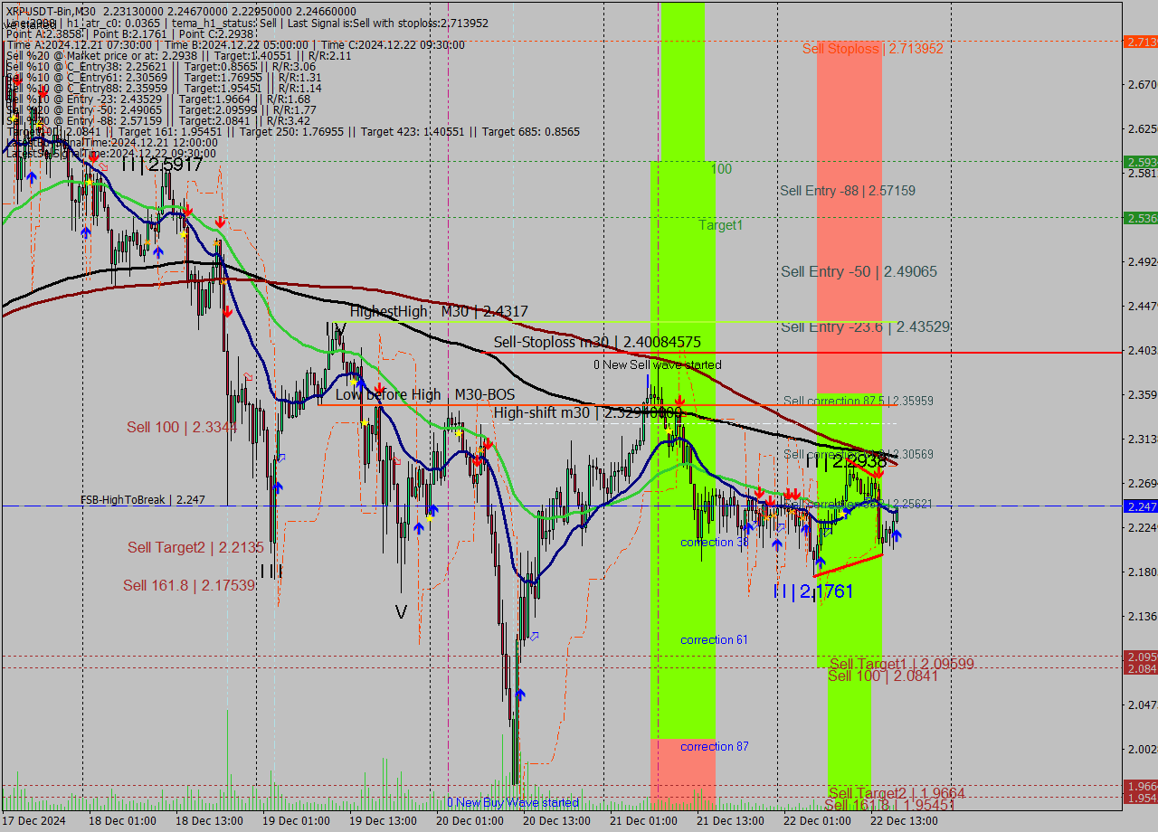Click the wave label 'I I | 2.5917'
1158x832 pixels.
[163, 165]
